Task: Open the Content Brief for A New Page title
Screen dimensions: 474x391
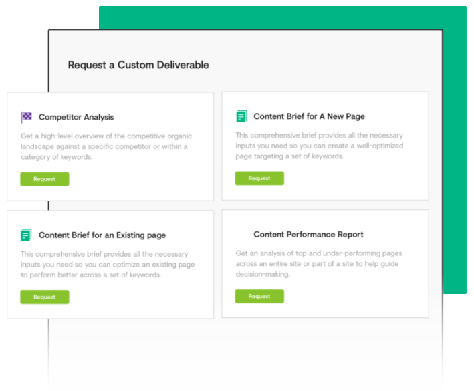Action: click(x=309, y=116)
